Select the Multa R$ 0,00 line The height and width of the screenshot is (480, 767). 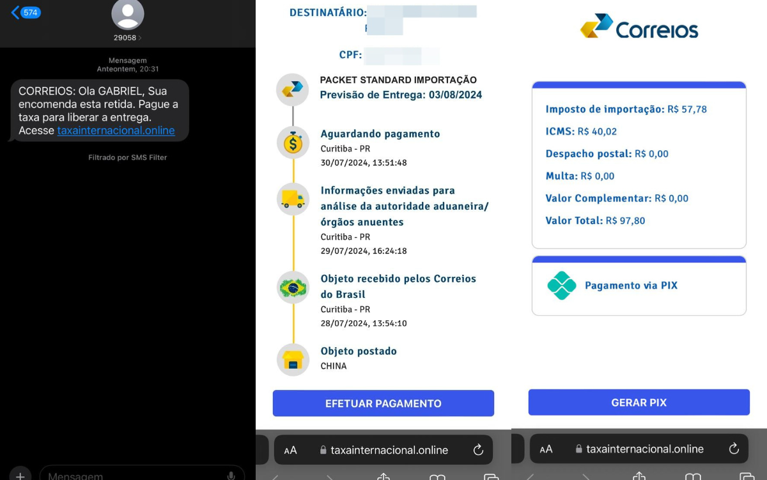tap(580, 176)
